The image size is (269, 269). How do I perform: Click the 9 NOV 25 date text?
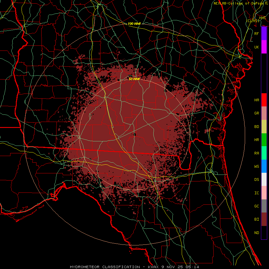coord(172,267)
